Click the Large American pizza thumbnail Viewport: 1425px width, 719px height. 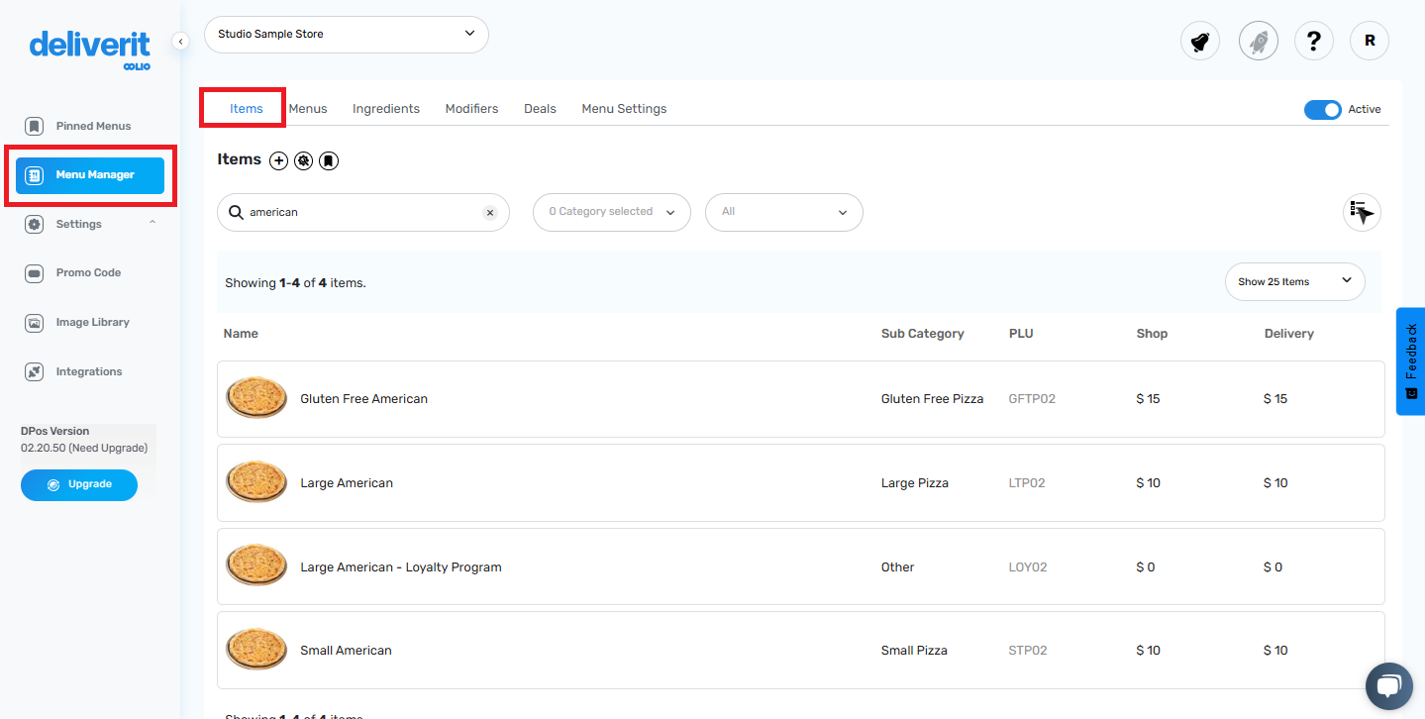pos(256,482)
